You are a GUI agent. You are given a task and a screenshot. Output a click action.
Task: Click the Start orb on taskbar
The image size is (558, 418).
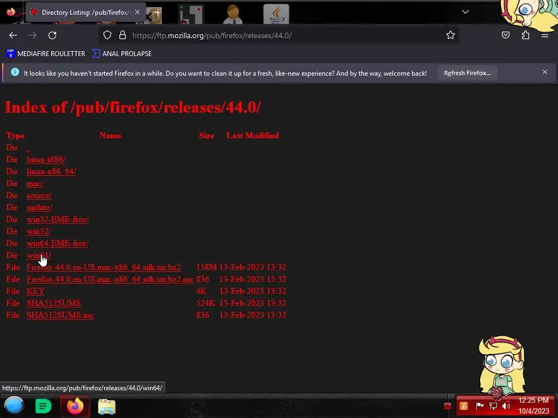pos(14,405)
